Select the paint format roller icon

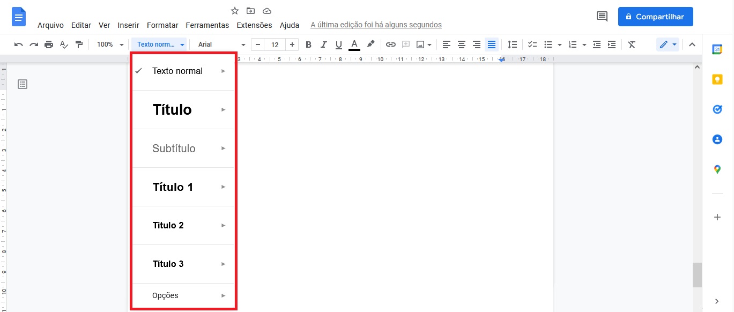(x=79, y=44)
